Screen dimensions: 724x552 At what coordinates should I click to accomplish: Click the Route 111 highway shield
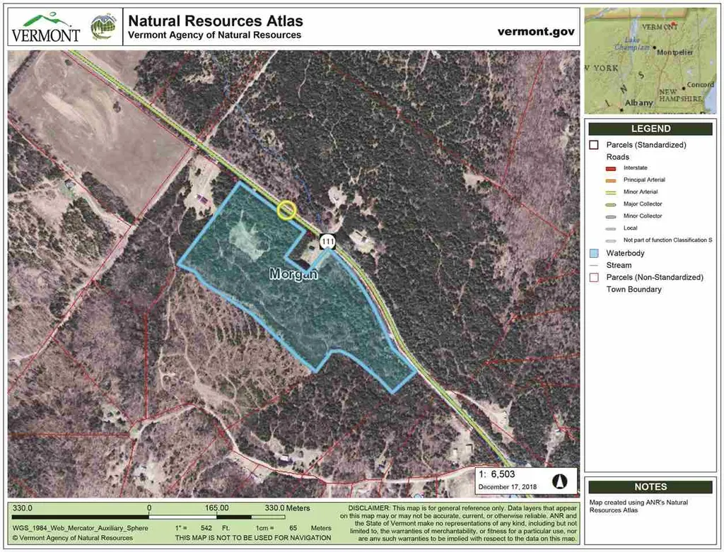pos(326,242)
